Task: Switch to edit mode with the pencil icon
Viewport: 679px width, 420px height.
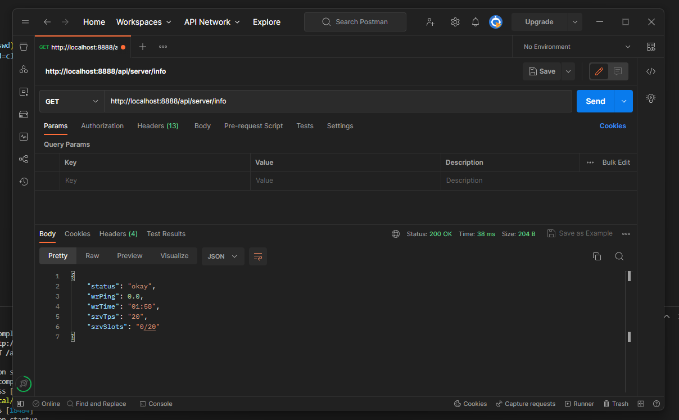Action: pyautogui.click(x=599, y=71)
